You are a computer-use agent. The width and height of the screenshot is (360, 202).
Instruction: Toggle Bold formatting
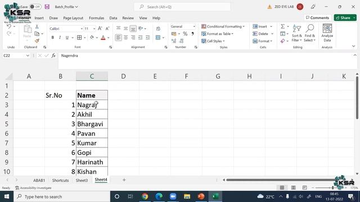pos(52,38)
